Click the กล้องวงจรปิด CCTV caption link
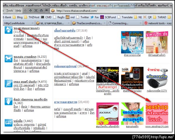 tap(157, 91)
